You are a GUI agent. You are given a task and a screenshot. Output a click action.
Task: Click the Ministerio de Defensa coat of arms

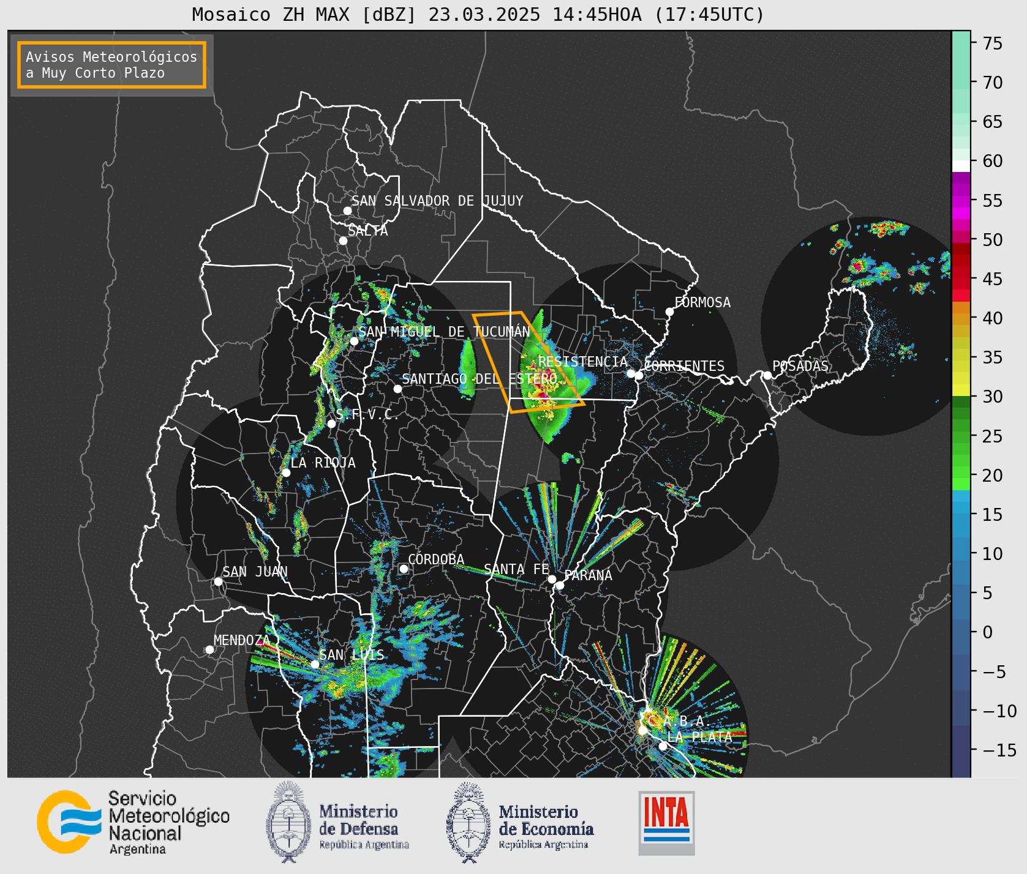pos(288,822)
